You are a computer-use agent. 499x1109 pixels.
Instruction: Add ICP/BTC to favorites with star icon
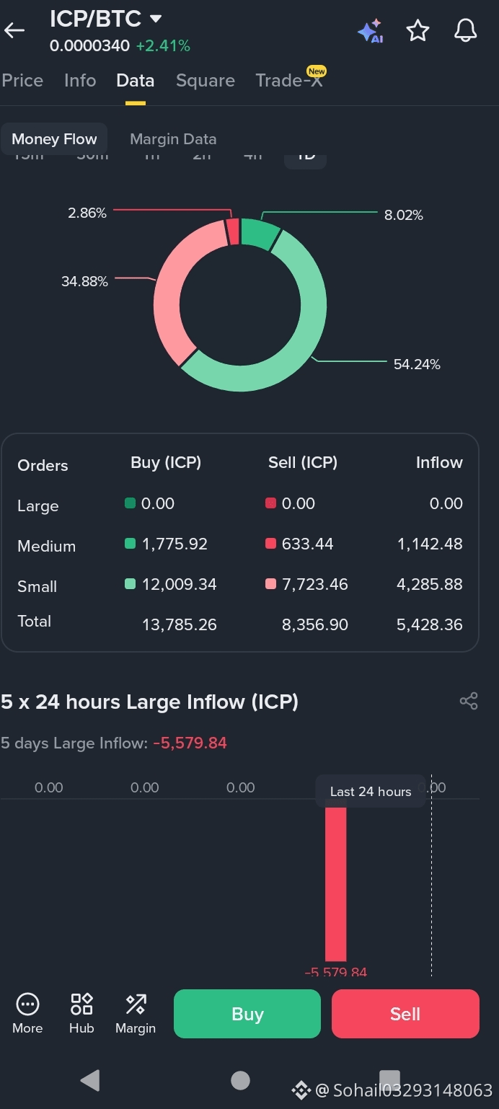418,30
